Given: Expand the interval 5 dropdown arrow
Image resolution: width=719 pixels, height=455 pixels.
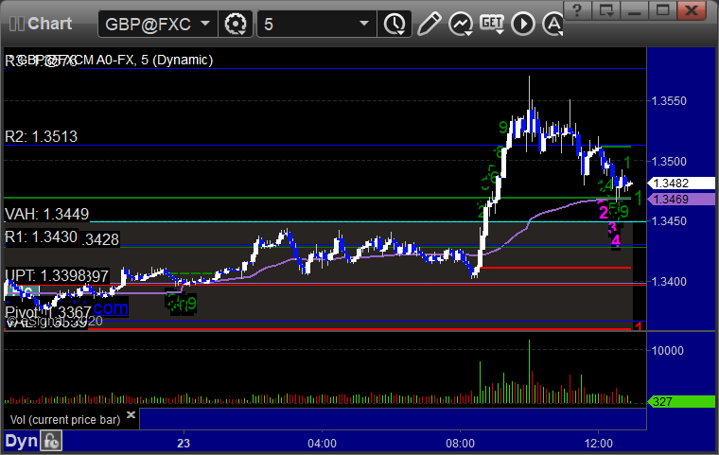Looking at the screenshot, I should 364,23.
